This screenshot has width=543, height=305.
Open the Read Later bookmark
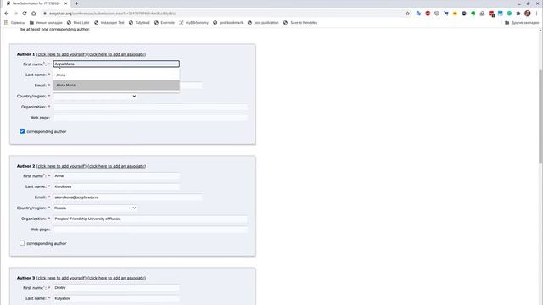78,23
